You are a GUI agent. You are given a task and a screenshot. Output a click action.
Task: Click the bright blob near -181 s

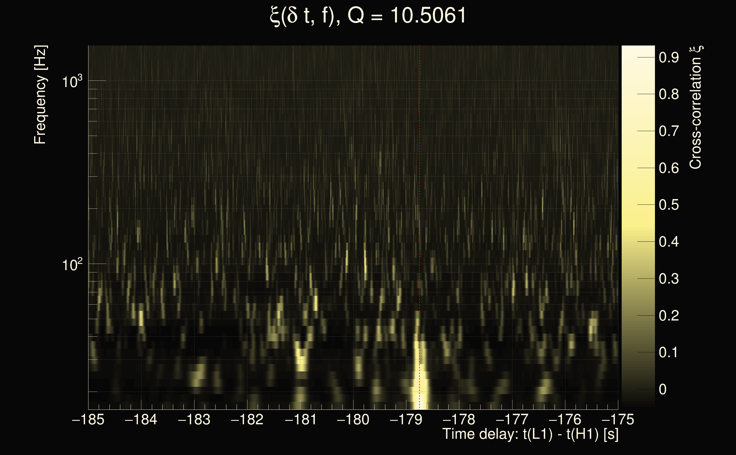point(301,360)
